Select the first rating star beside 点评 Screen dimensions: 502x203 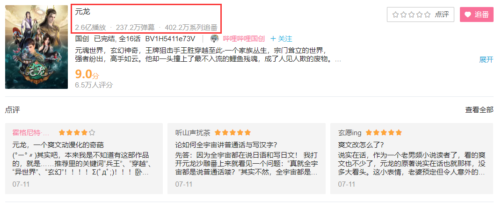click(395, 14)
